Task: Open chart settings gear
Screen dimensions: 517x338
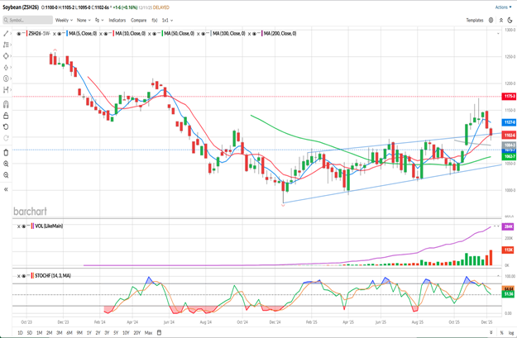Action: pos(491,20)
